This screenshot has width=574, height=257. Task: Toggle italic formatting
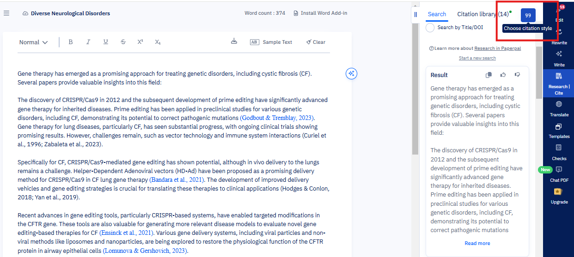click(88, 42)
